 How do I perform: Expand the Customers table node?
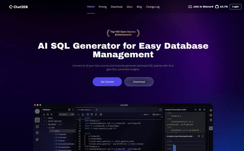54,138
